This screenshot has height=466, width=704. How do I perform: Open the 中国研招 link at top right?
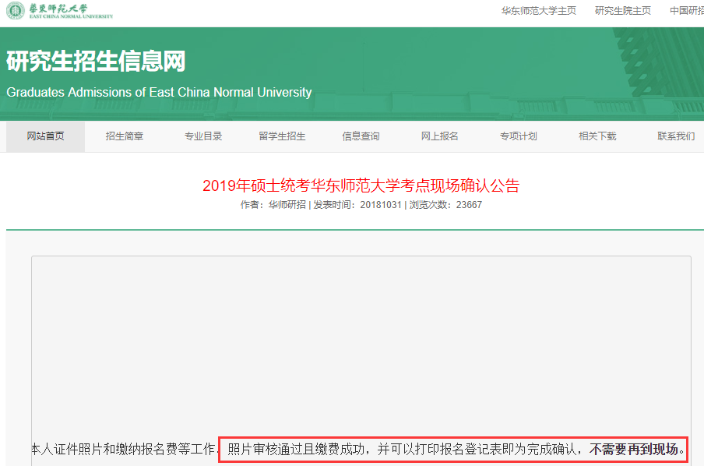(x=685, y=11)
